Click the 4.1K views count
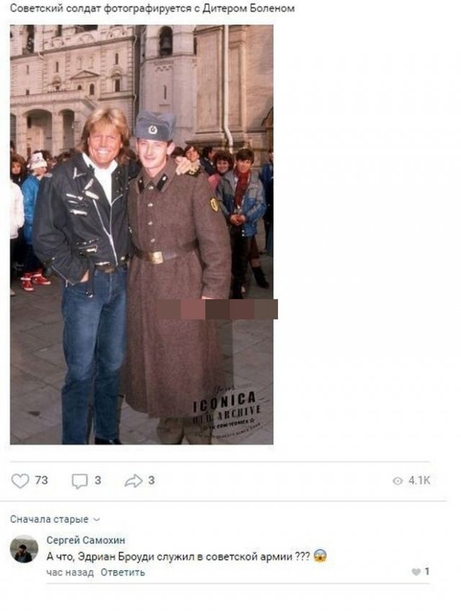Viewport: 461px width, 615px height. 419,480
